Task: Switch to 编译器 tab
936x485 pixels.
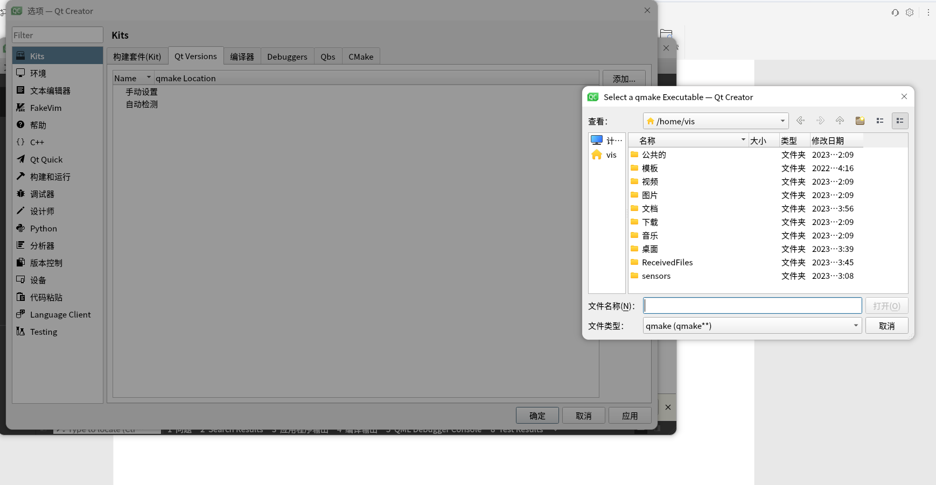Action: [242, 57]
